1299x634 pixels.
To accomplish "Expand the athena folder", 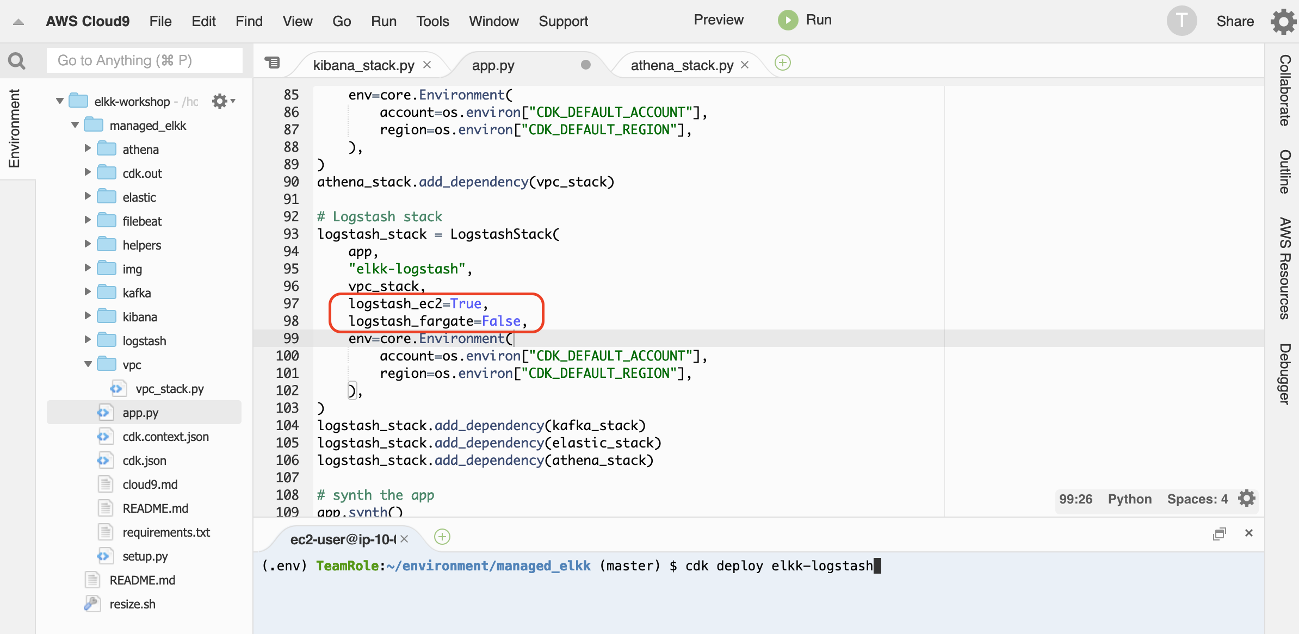I will click(88, 148).
